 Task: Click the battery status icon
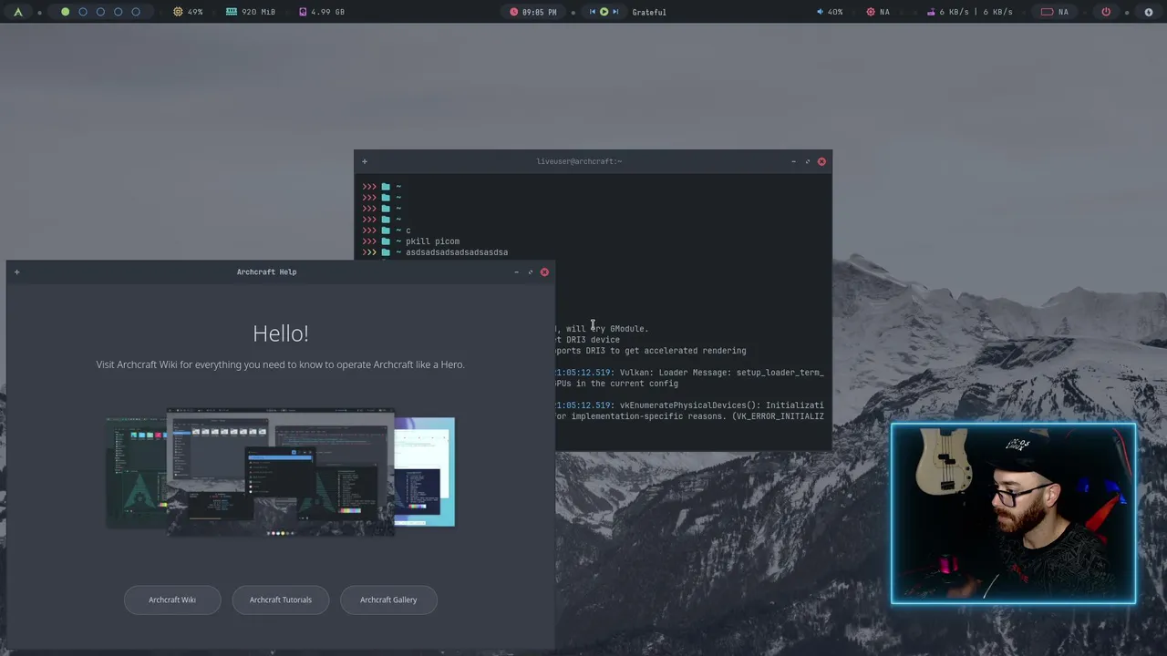[x=1048, y=12]
